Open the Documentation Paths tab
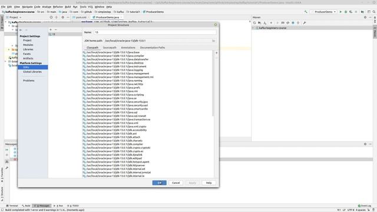377x212 pixels. click(x=153, y=48)
